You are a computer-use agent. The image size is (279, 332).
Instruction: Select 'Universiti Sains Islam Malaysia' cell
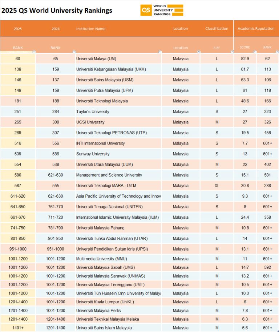[118, 328]
